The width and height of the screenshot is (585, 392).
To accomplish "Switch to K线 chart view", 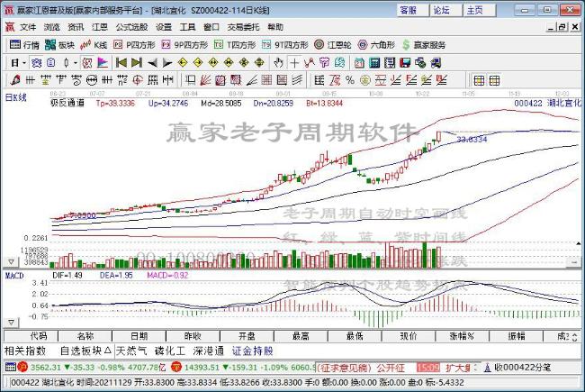I will coord(95,44).
